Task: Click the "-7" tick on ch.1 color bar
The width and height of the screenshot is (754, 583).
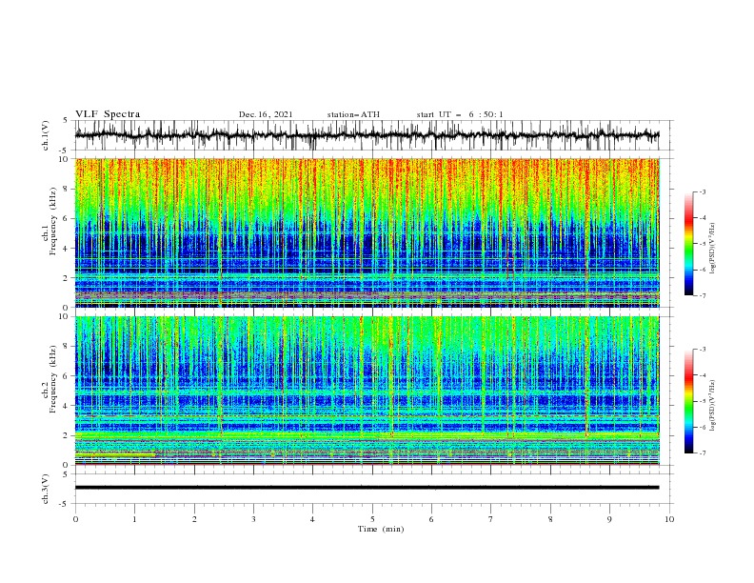Action: (703, 295)
